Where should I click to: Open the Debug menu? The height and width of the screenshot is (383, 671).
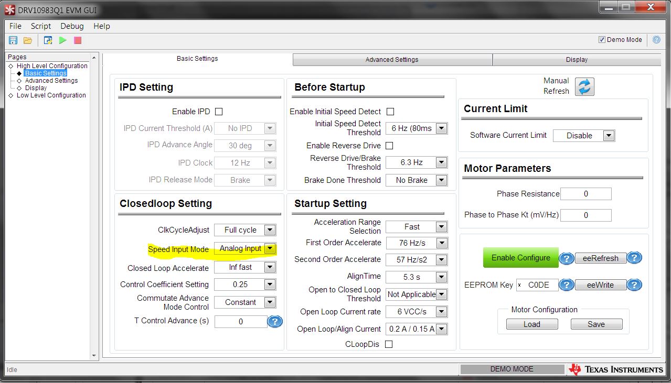point(72,26)
